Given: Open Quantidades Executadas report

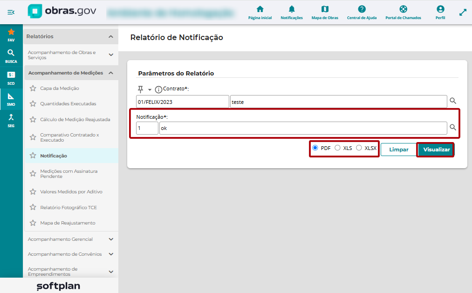Looking at the screenshot, I should coord(68,103).
